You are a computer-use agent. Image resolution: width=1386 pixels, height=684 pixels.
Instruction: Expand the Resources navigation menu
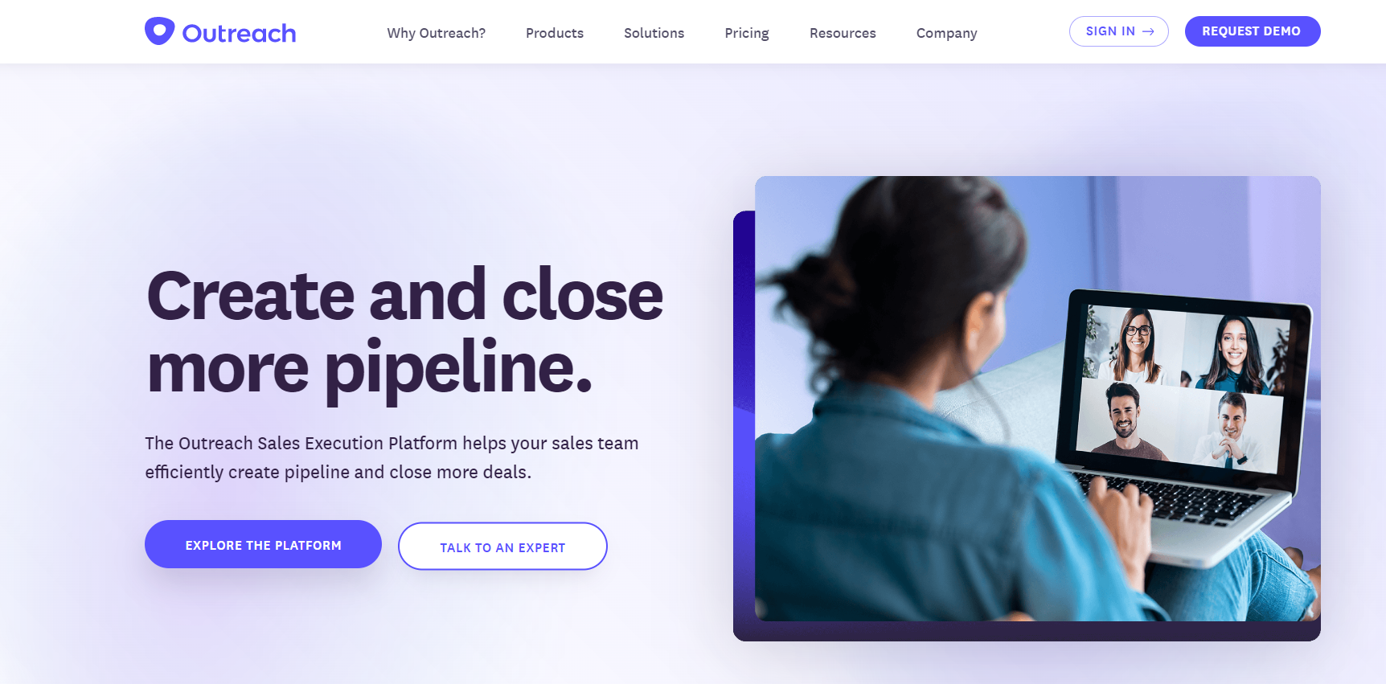pyautogui.click(x=843, y=33)
